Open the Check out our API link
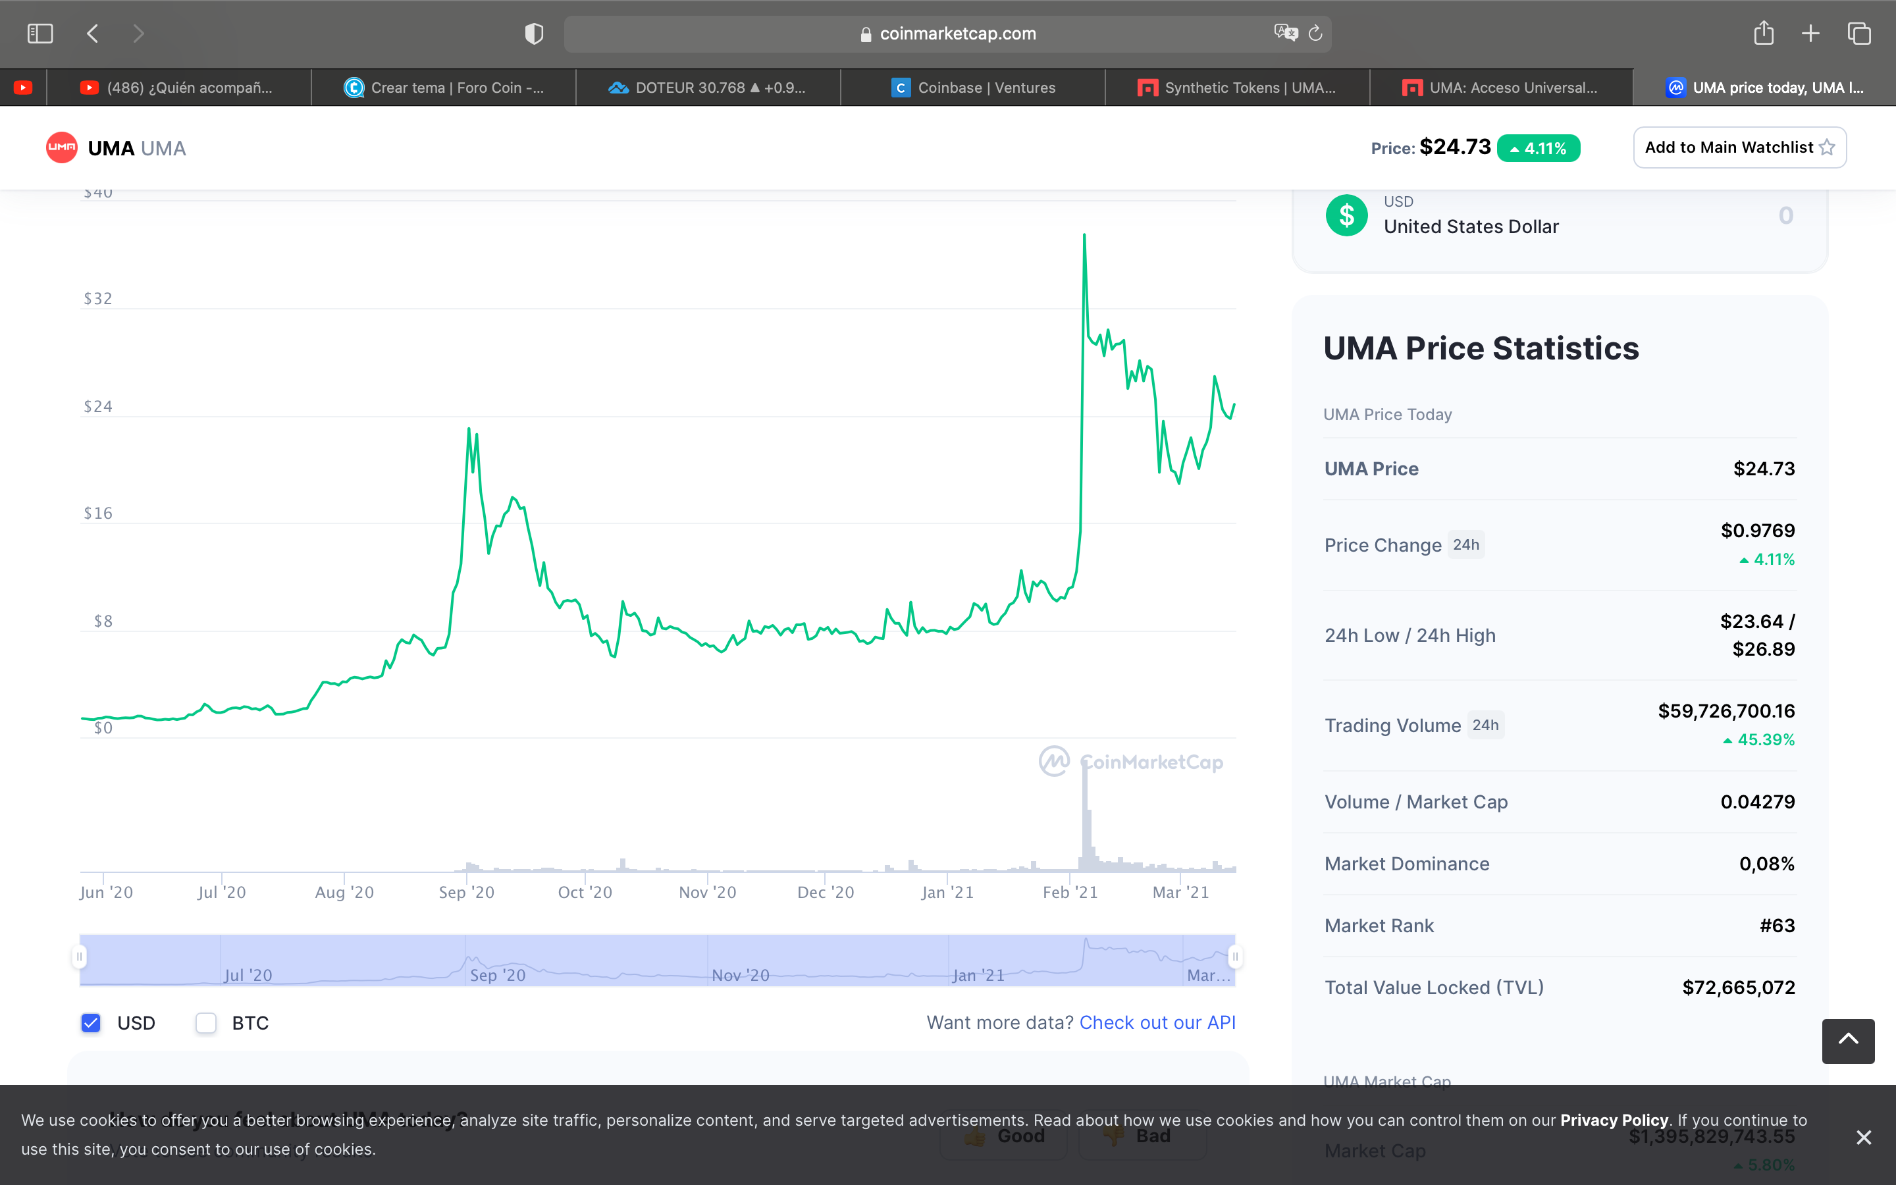1896x1185 pixels. coord(1157,1023)
